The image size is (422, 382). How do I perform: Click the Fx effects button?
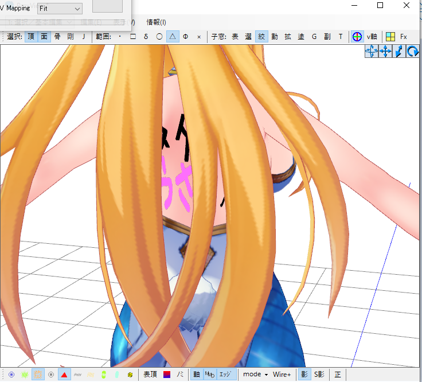[x=404, y=37]
